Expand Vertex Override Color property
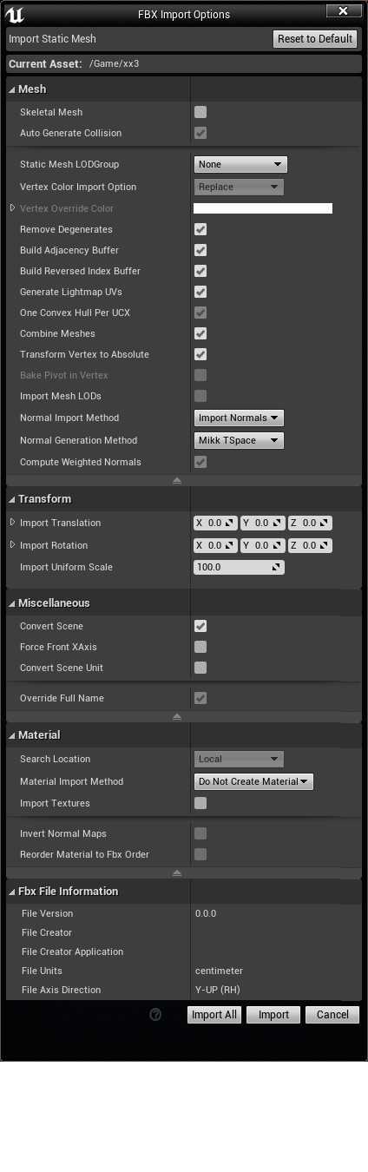Screen dimensions: 368x1172 tap(12, 208)
